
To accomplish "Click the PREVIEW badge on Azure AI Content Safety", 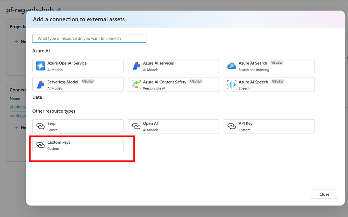I will pyautogui.click(x=195, y=82).
